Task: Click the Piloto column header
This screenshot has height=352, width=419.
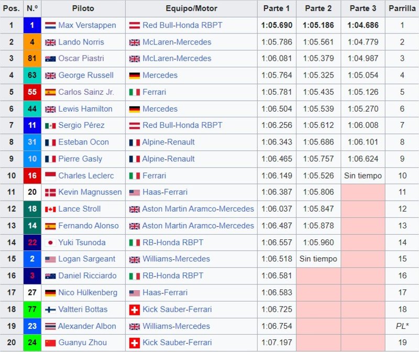Action: (x=83, y=8)
